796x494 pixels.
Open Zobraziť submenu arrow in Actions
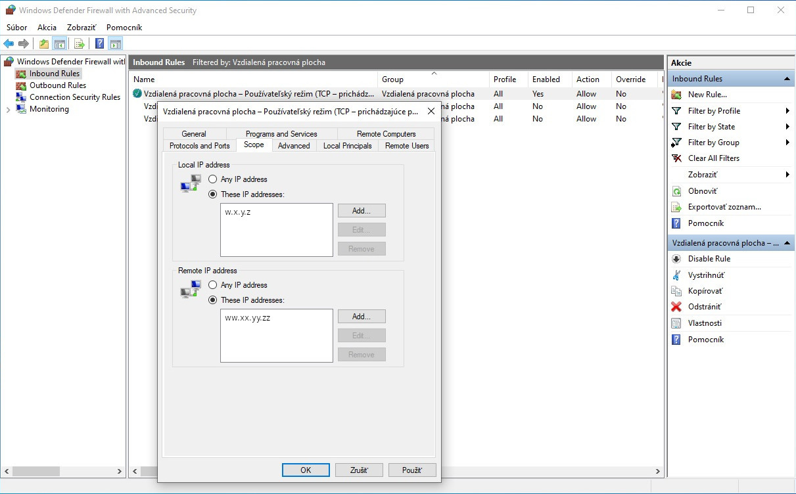(787, 175)
